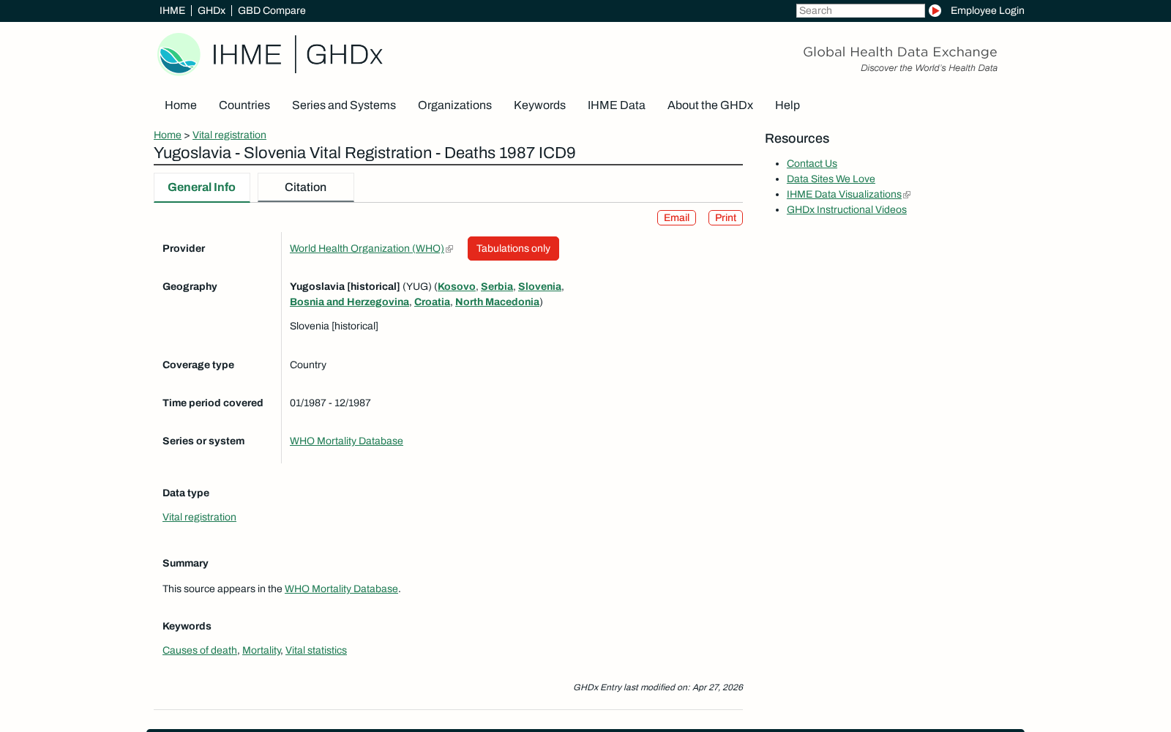Open the Vital statistics keyword link
Image resolution: width=1171 pixels, height=732 pixels.
click(x=316, y=651)
